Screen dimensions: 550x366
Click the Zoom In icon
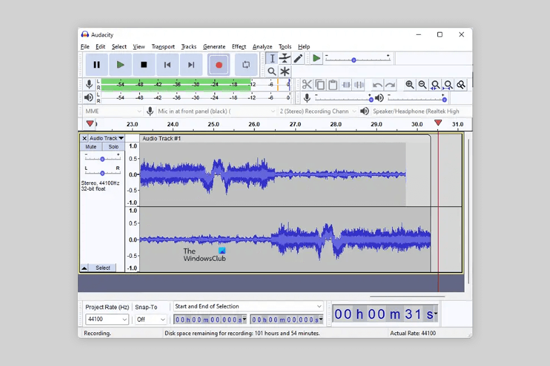(409, 85)
